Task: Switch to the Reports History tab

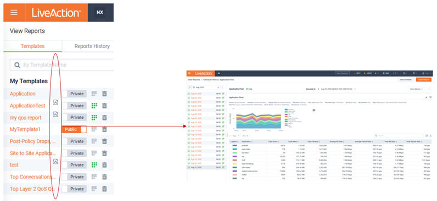Action: 92,46
